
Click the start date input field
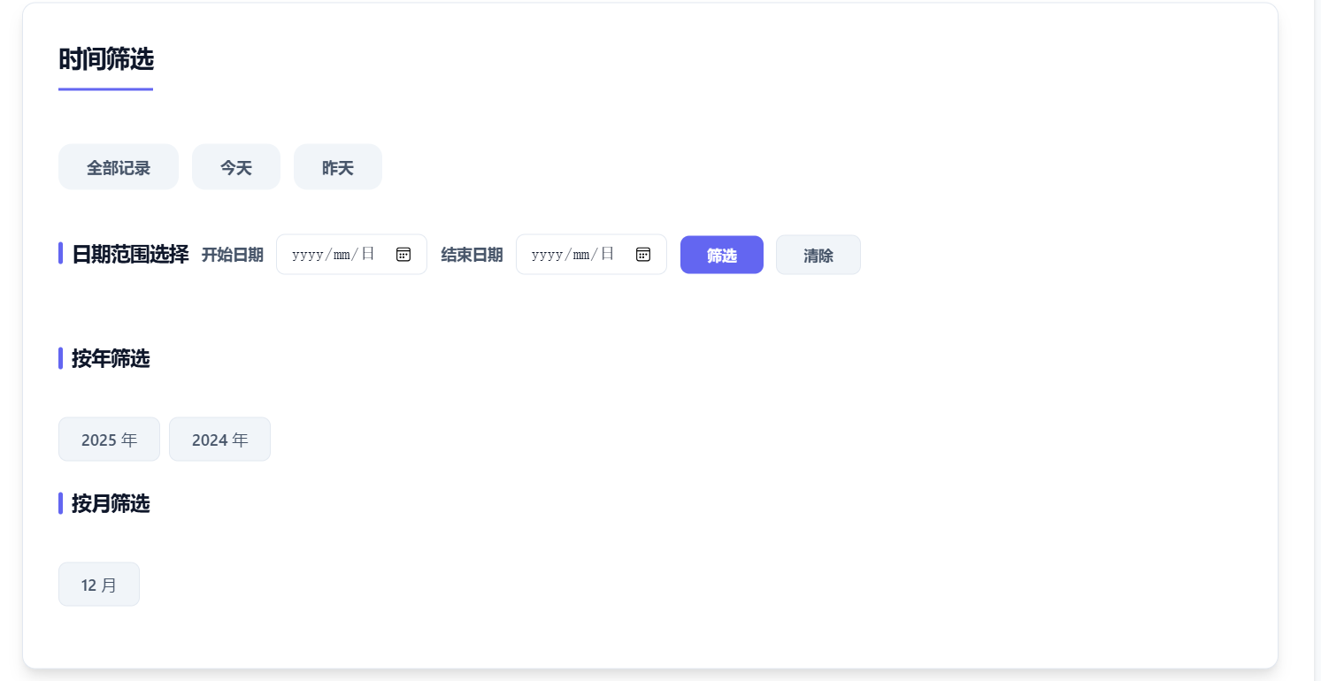336,254
